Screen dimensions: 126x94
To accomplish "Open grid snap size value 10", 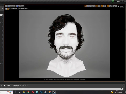I will coord(99,6).
